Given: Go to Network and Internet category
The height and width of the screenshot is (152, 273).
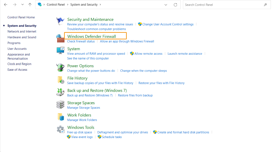Looking at the screenshot, I should pos(22,31).
